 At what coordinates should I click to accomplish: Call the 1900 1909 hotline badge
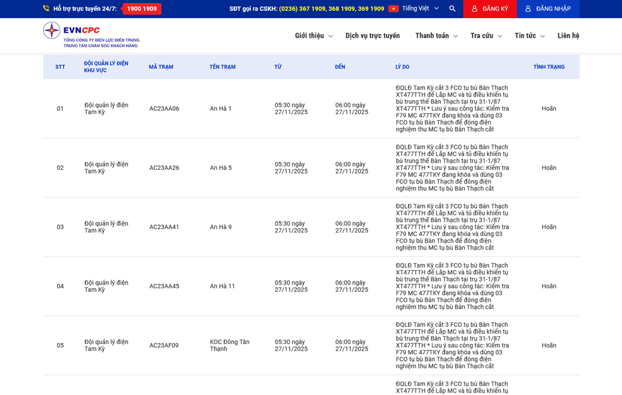tap(142, 8)
